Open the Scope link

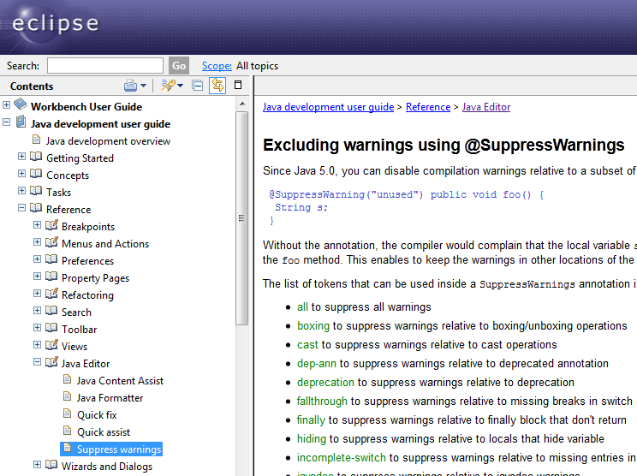217,66
